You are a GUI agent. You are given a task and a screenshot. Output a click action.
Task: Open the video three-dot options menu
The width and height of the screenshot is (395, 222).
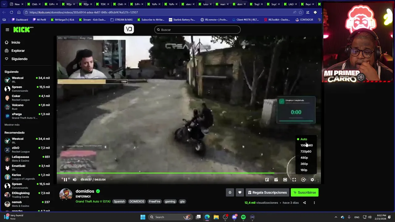pyautogui.click(x=314, y=203)
